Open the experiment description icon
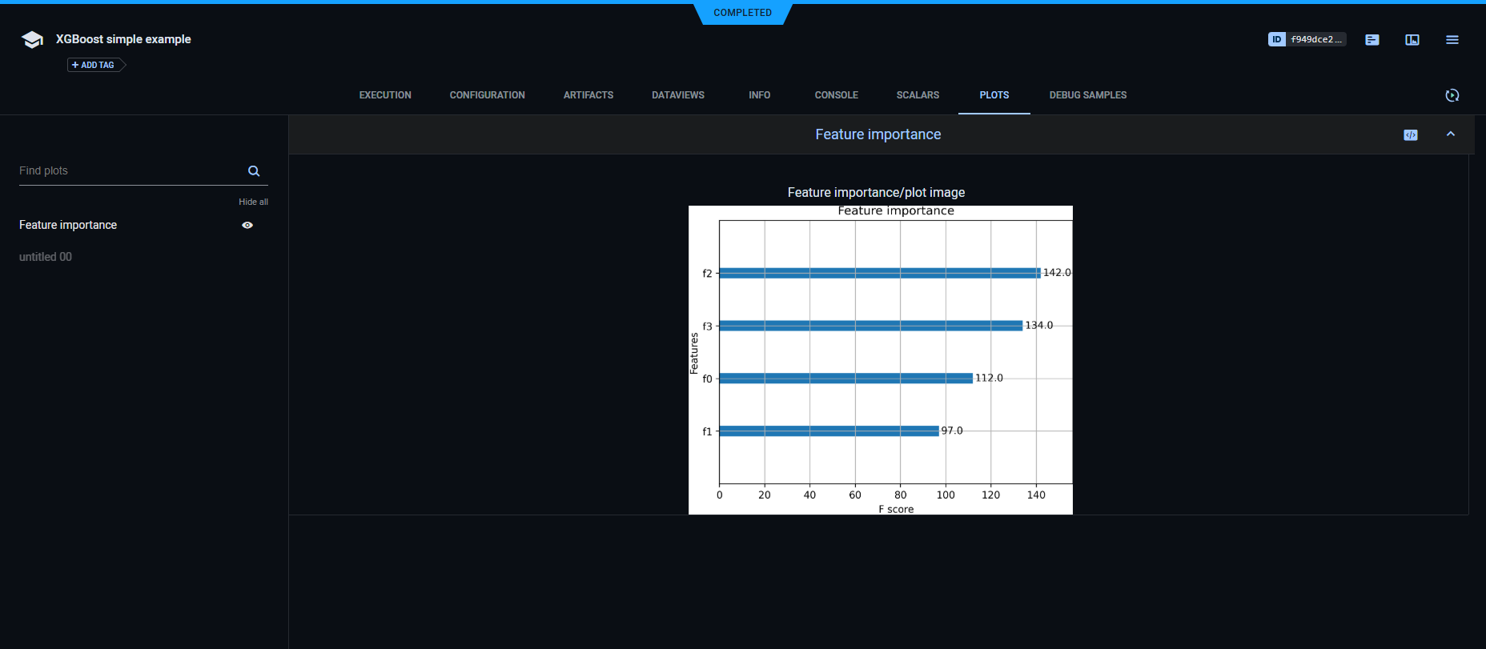The width and height of the screenshot is (1486, 649). coord(1372,40)
